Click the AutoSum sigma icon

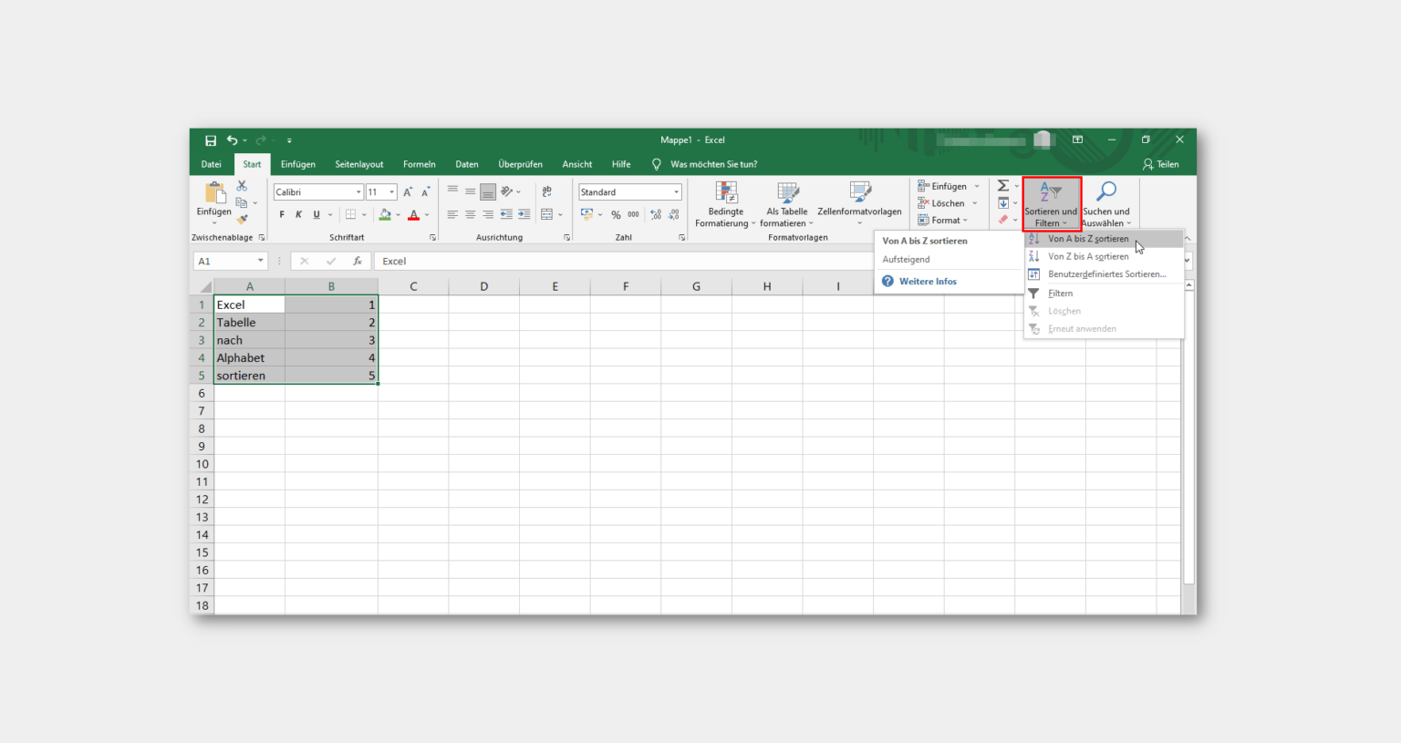click(1002, 186)
